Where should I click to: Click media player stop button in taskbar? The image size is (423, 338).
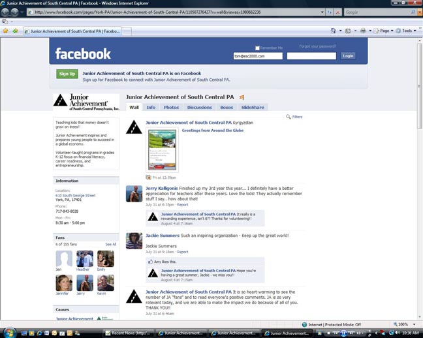pyautogui.click(x=328, y=333)
